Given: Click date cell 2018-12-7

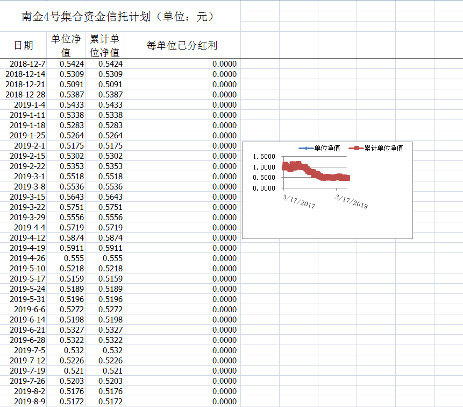Looking at the screenshot, I should (23, 64).
